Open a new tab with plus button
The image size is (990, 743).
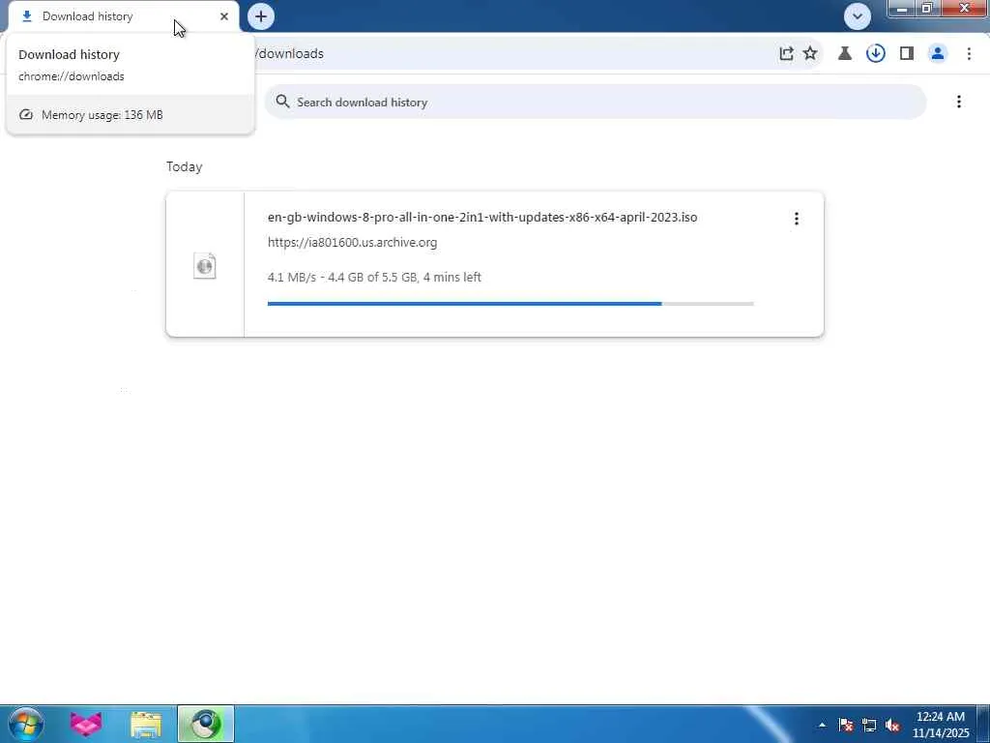click(x=261, y=16)
